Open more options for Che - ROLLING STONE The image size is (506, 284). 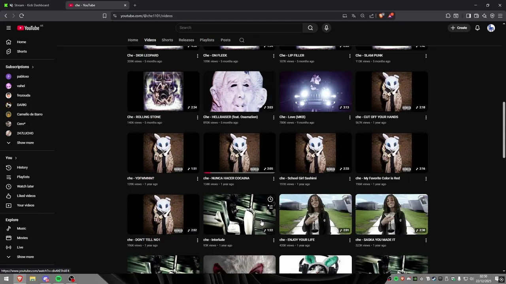[198, 118]
